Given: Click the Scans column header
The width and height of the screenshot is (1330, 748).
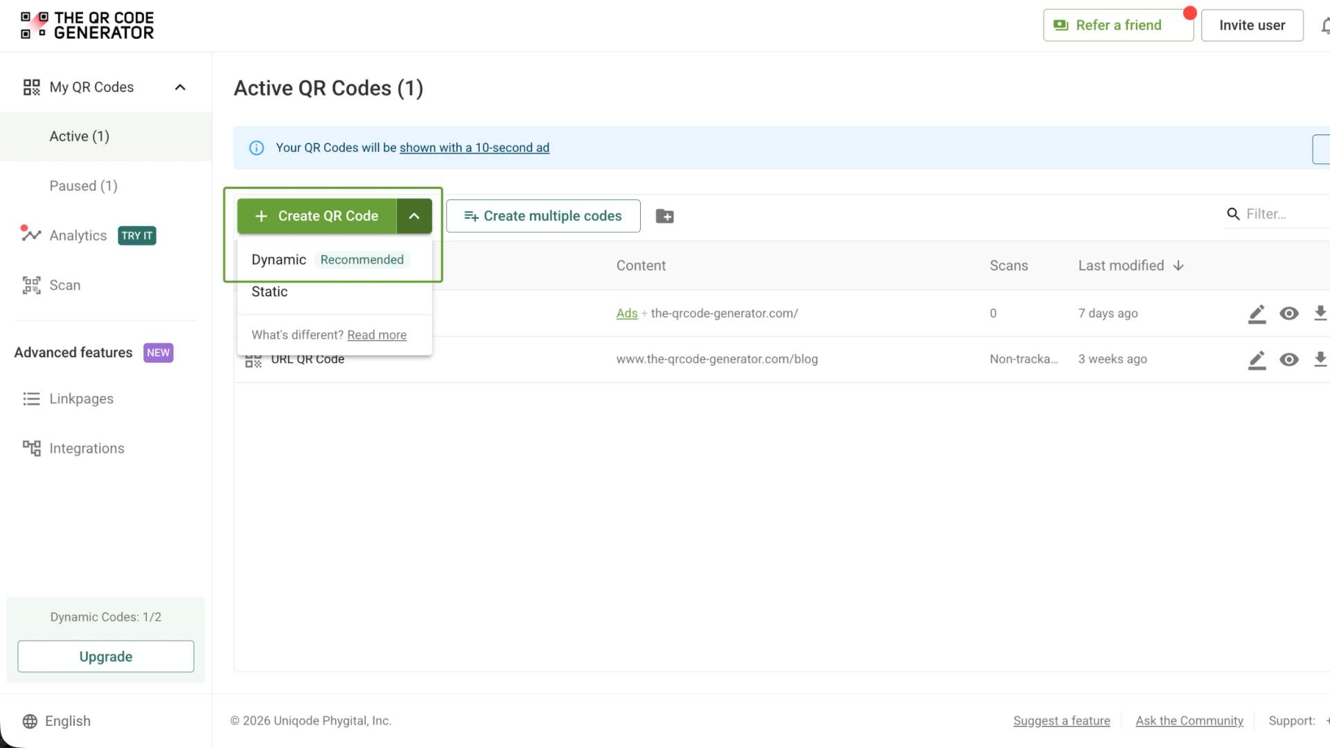Looking at the screenshot, I should coord(1009,265).
